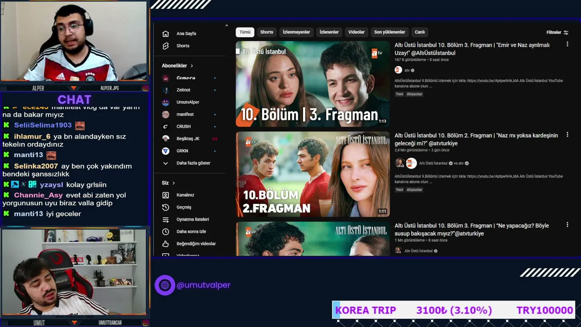Open the Naz mı yoksa kardeşinin geleceği mi video title
The width and height of the screenshot is (581, 327).
tap(476, 139)
